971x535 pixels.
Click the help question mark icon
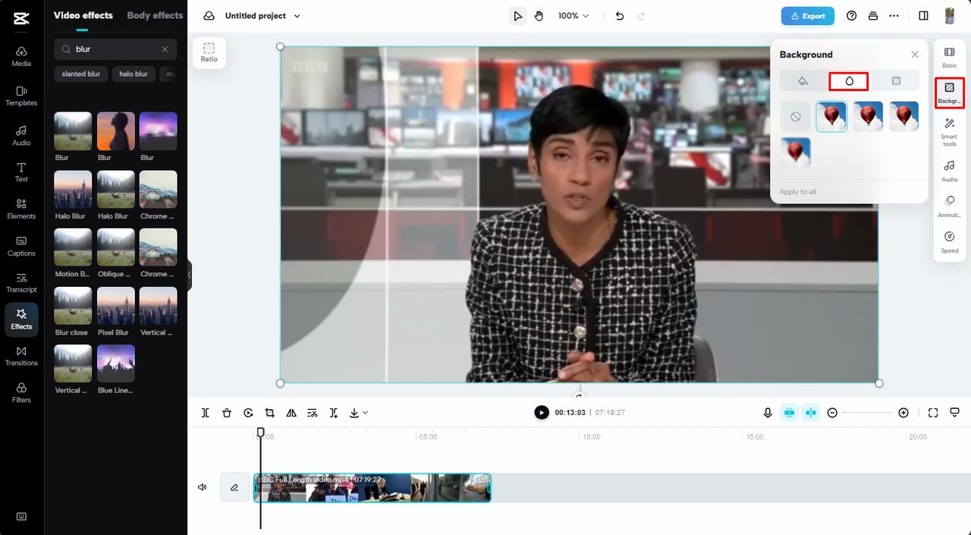pos(851,16)
